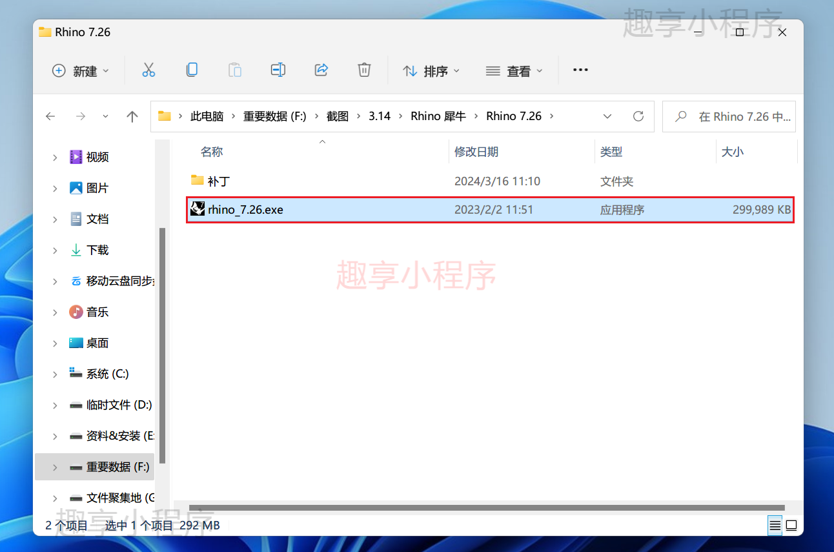Expand the 桌面 tree node
Screen dimensions: 834x552
[55, 343]
